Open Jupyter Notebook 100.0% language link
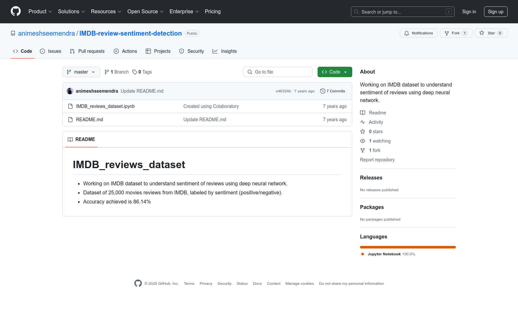Viewport: 518px width, 324px height. click(x=388, y=254)
